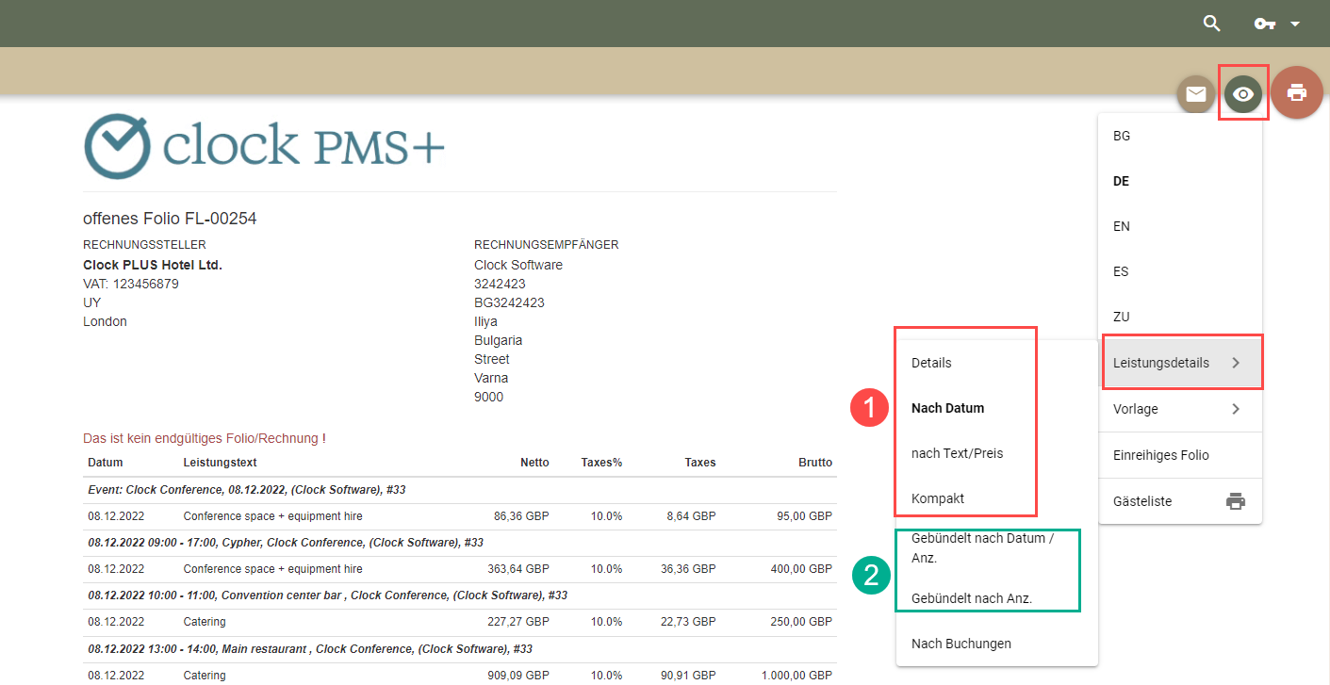The height and width of the screenshot is (685, 1330).
Task: Choose Details in the submenu
Action: coord(996,363)
